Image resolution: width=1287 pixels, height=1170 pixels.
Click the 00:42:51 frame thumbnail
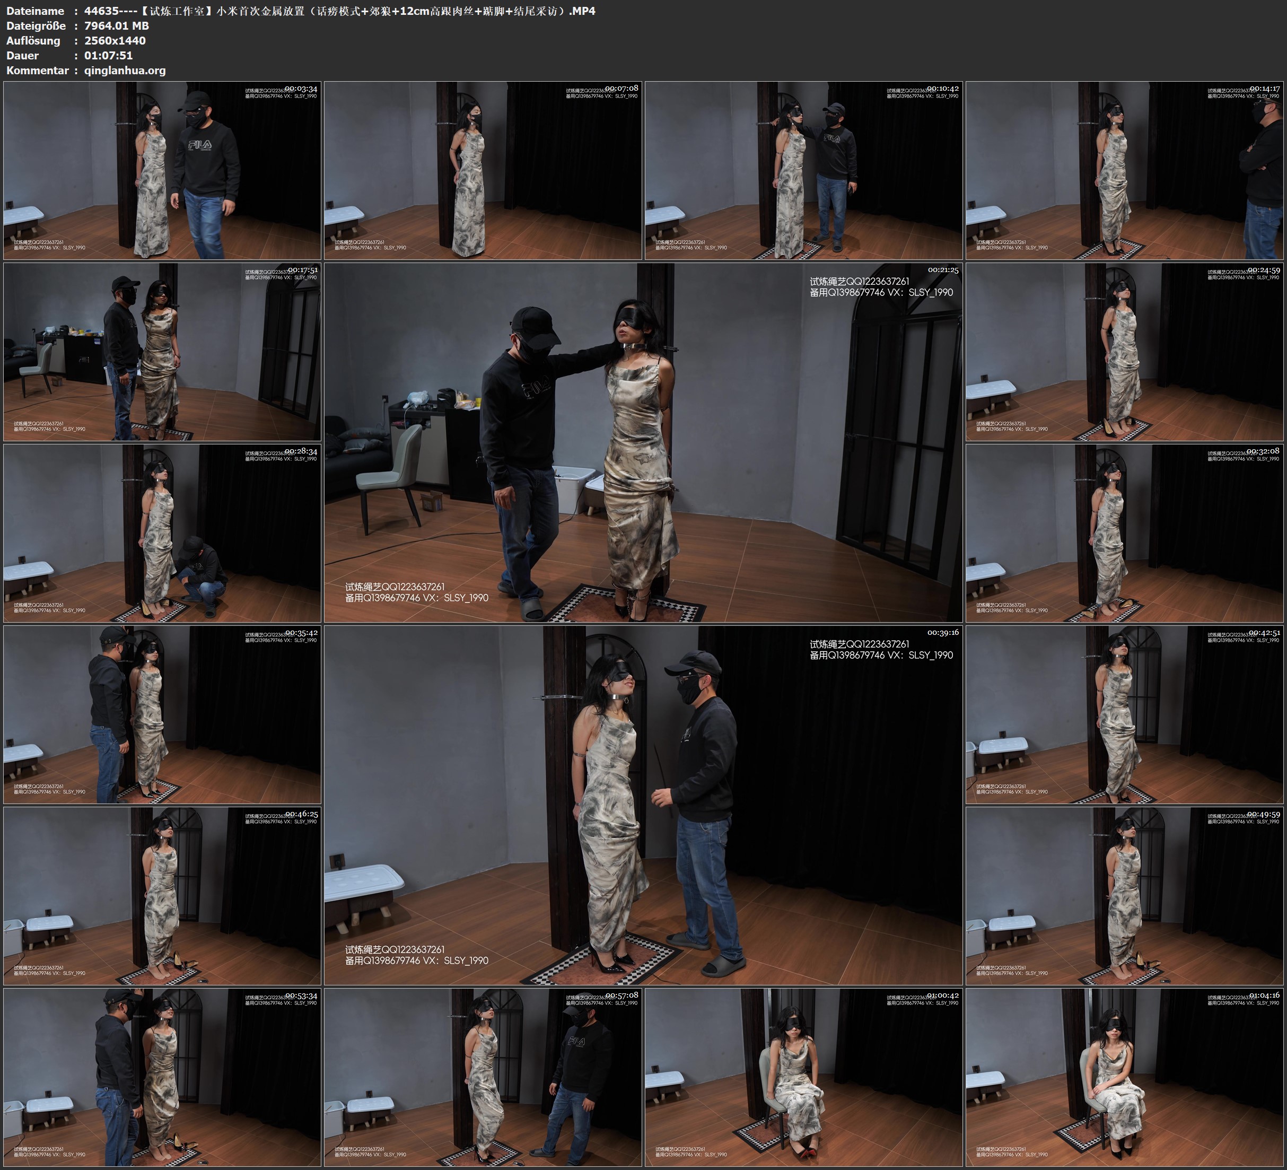tap(1124, 714)
